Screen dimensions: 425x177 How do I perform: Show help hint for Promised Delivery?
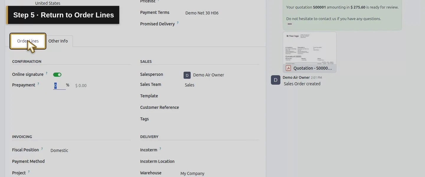point(178,22)
